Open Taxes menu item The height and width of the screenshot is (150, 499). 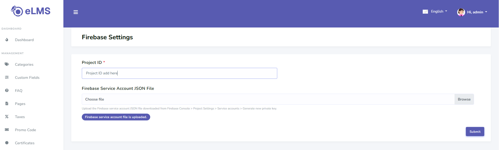20,117
